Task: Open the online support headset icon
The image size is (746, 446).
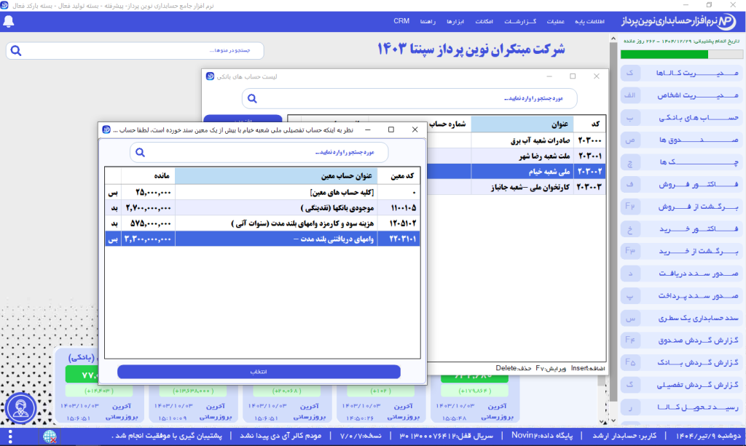Action: point(21,408)
